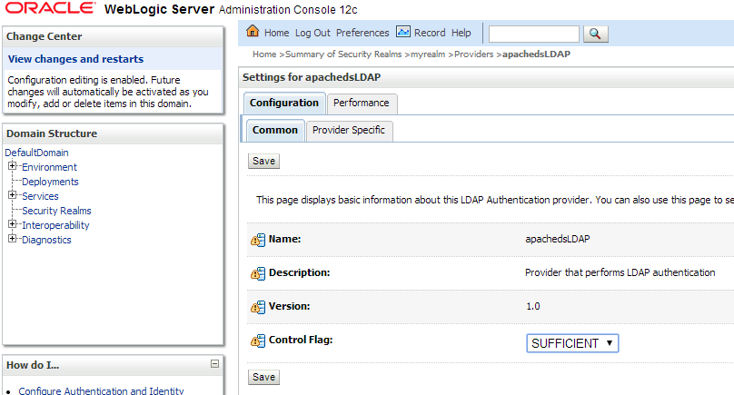Open the Control Flag SUFFICIENT dropdown
This screenshot has height=395, width=734.
coord(572,343)
